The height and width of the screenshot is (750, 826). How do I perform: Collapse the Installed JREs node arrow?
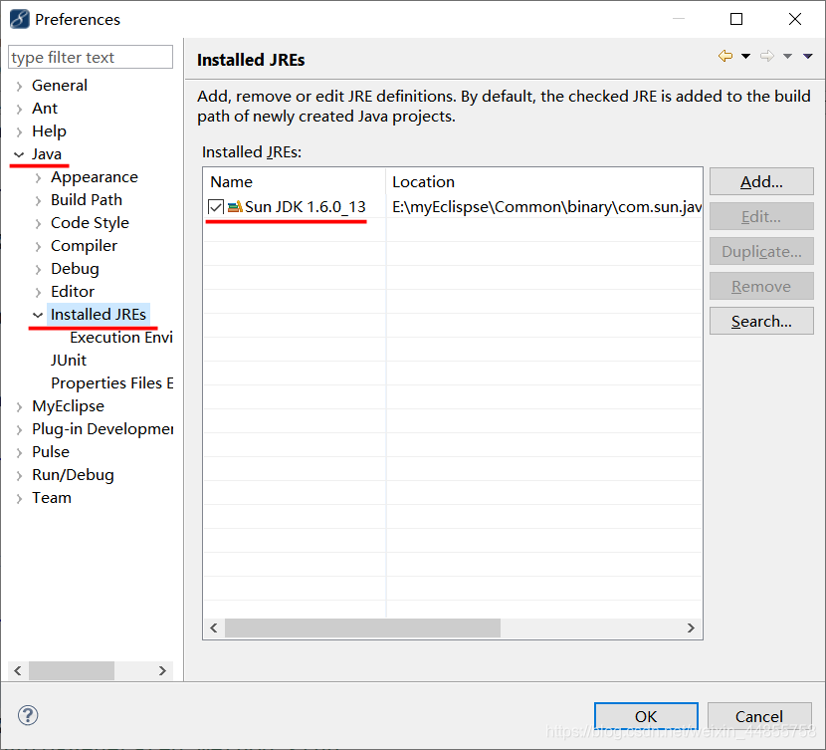pos(38,315)
